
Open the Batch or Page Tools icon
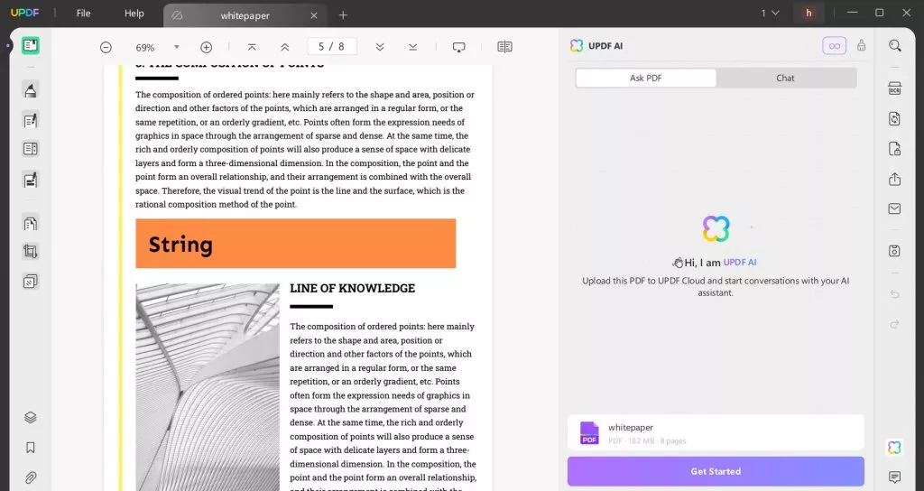31,282
